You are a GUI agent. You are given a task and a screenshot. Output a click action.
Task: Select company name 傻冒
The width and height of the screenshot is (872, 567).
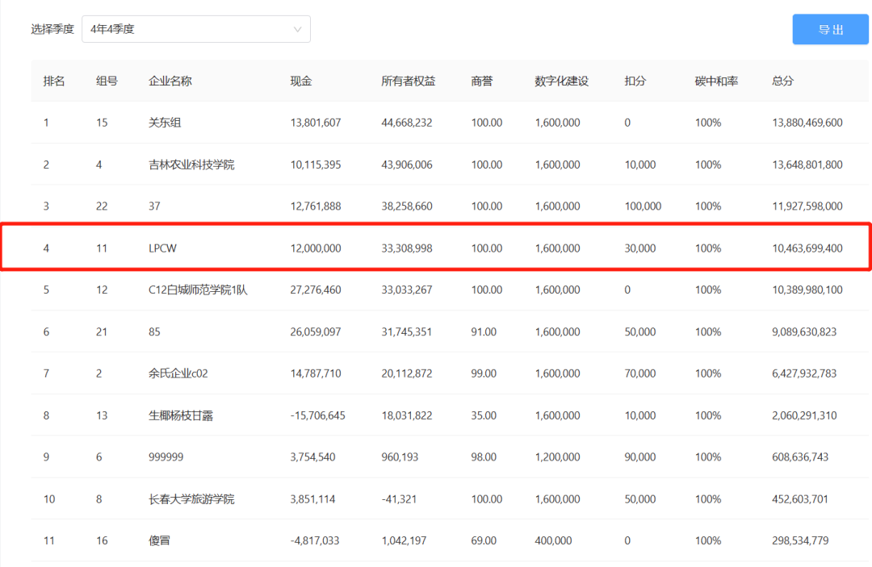[159, 541]
